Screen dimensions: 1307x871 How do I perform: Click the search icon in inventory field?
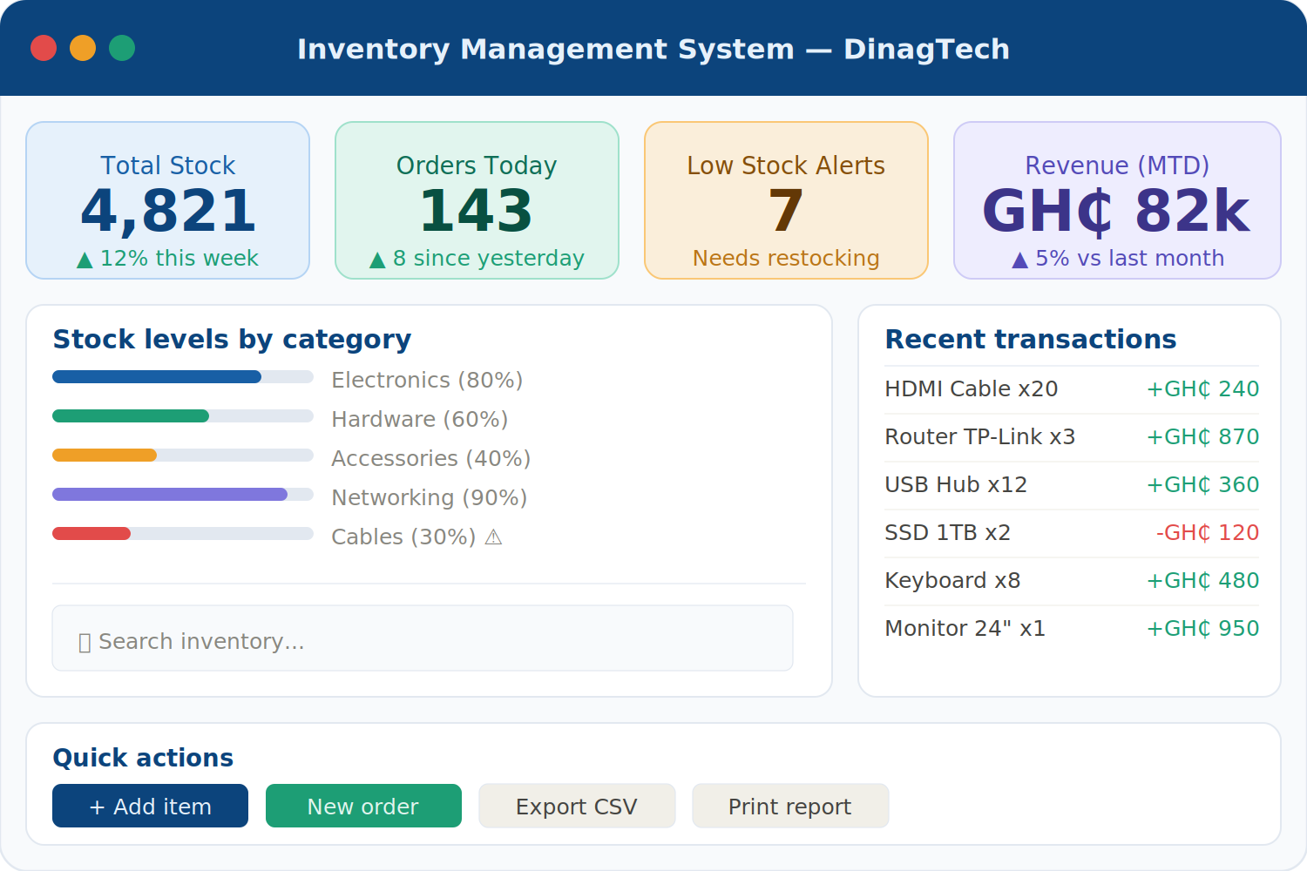click(85, 643)
